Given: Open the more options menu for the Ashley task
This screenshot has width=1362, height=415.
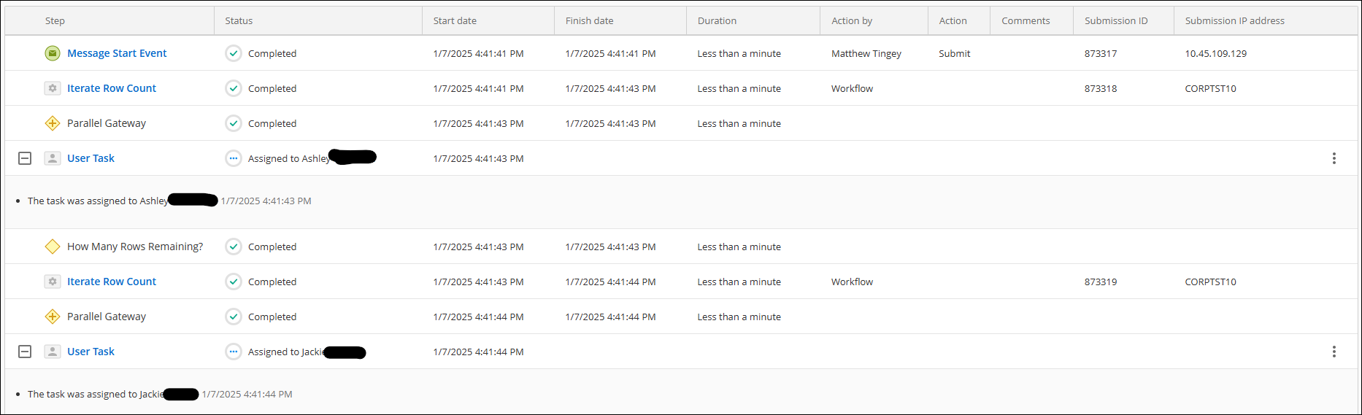Looking at the screenshot, I should (1334, 158).
